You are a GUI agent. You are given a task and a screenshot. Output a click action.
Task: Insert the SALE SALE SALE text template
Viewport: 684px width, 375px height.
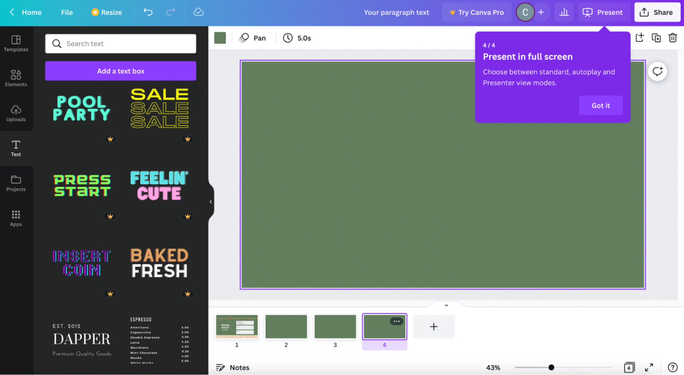[x=159, y=108]
